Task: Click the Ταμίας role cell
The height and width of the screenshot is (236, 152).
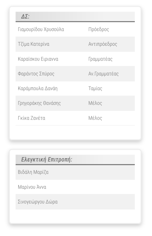Action: click(95, 88)
